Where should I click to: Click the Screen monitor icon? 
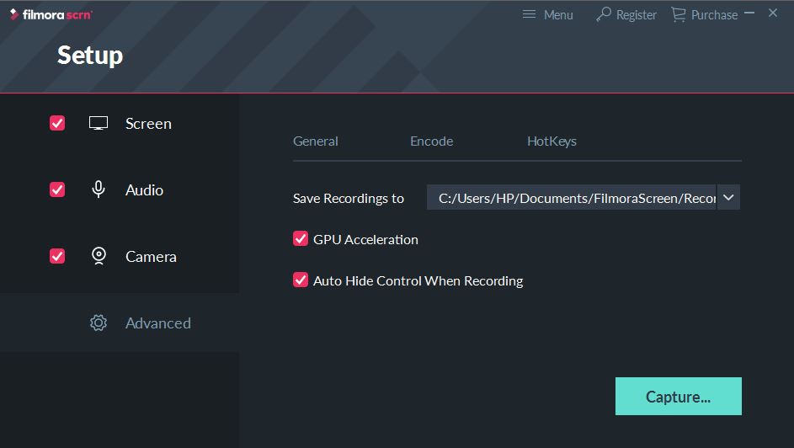click(x=99, y=123)
